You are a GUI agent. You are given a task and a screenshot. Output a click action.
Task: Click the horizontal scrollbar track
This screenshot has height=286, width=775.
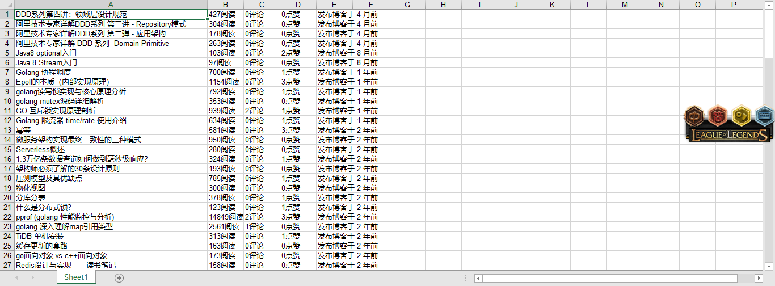pos(618,278)
